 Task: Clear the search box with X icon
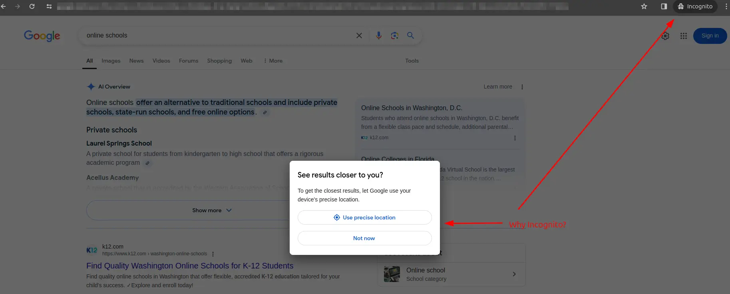click(359, 36)
